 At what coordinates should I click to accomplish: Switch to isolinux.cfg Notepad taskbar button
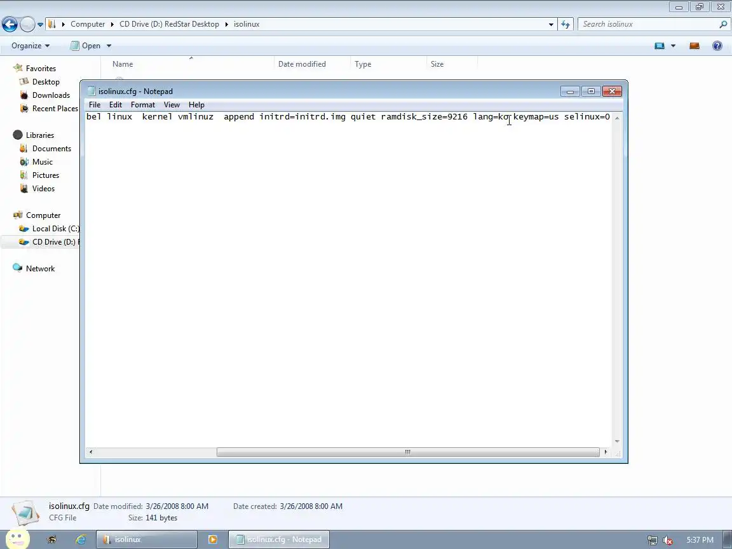(x=279, y=539)
